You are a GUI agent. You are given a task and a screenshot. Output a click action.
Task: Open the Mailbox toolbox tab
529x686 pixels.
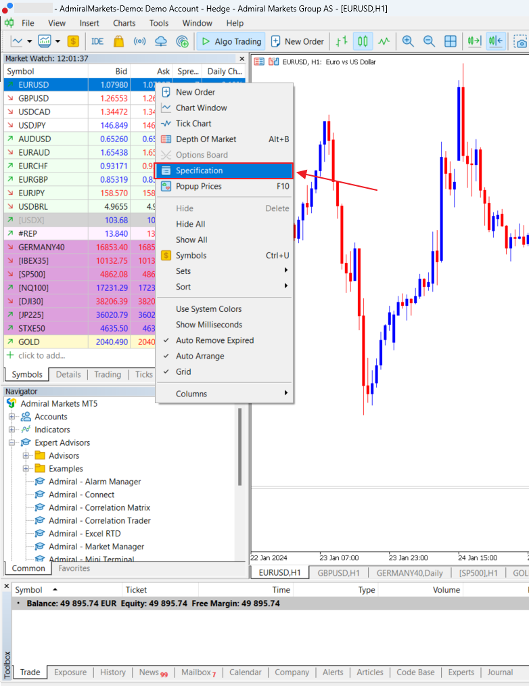[199, 672]
